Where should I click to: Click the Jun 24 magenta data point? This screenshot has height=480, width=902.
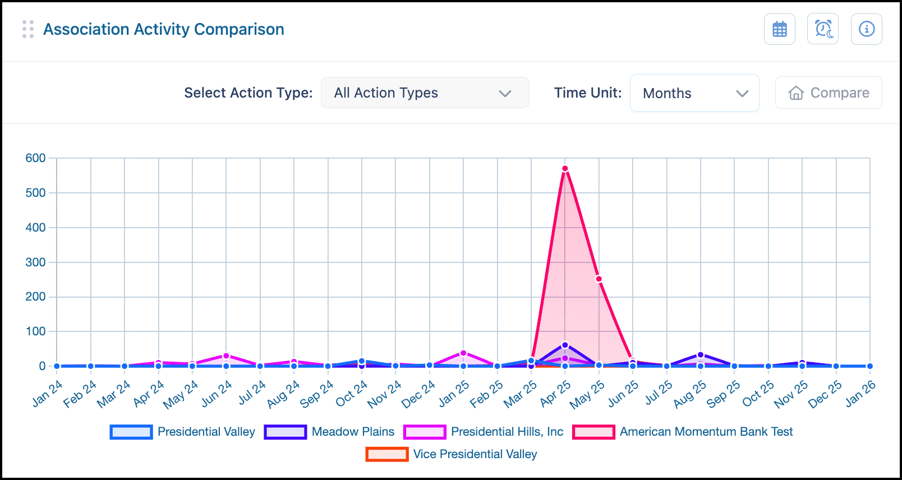click(226, 356)
